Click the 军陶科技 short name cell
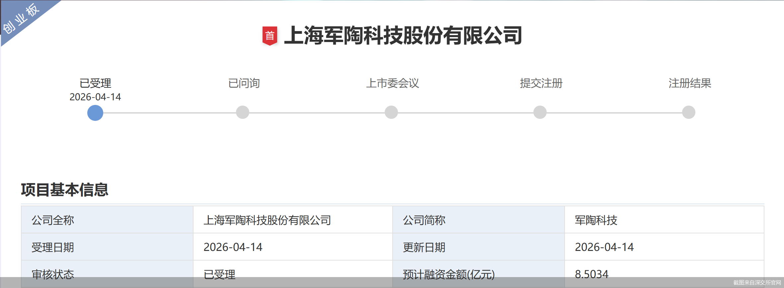 click(596, 220)
